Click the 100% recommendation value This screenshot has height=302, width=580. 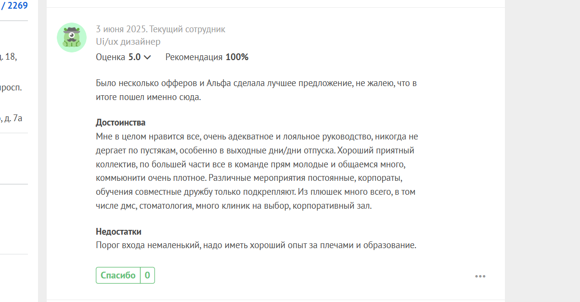(x=237, y=57)
